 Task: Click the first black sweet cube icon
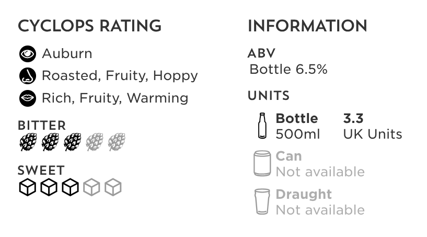pos(28,187)
